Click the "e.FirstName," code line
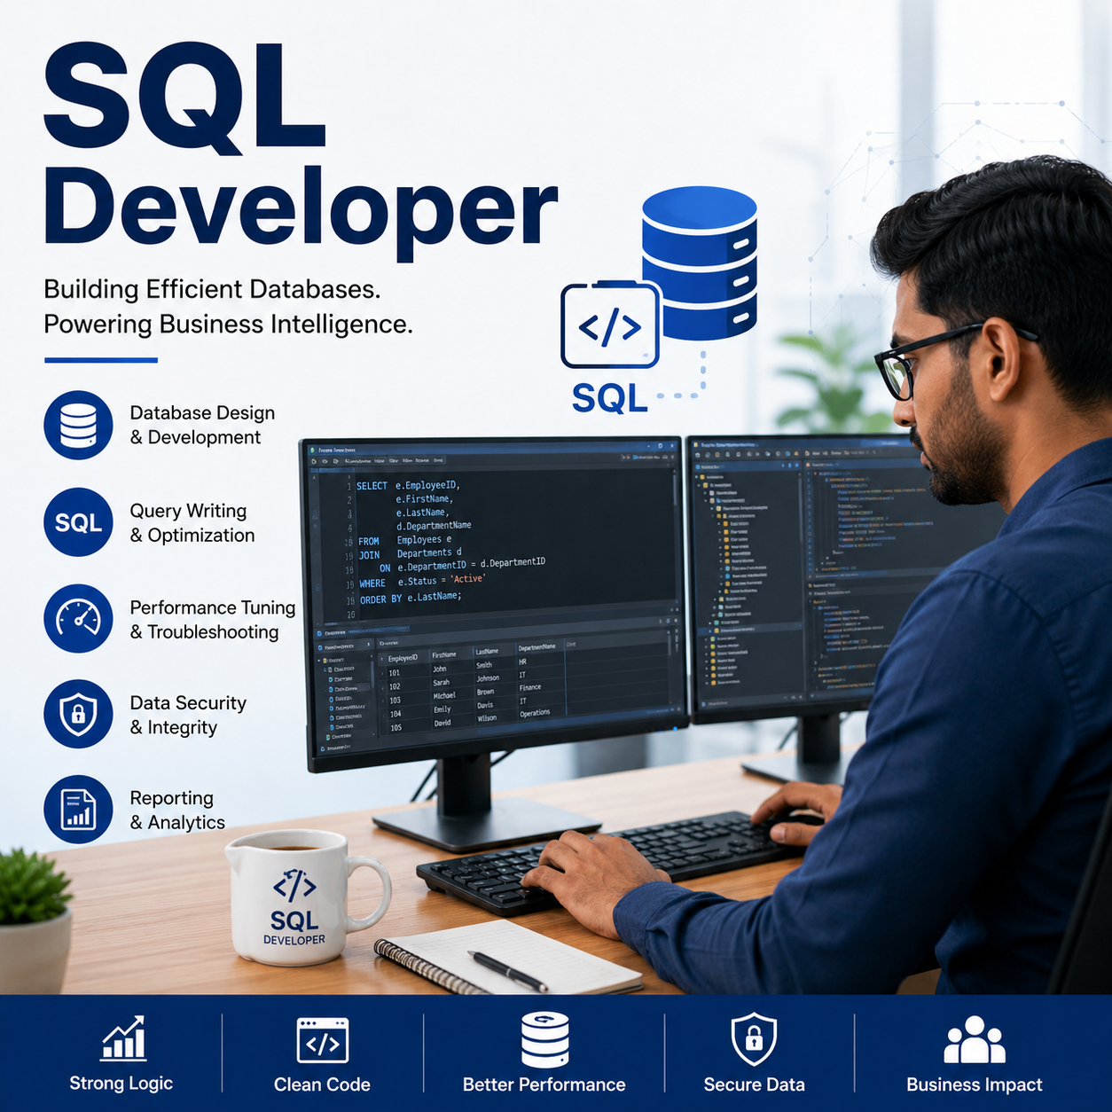 click(x=424, y=498)
